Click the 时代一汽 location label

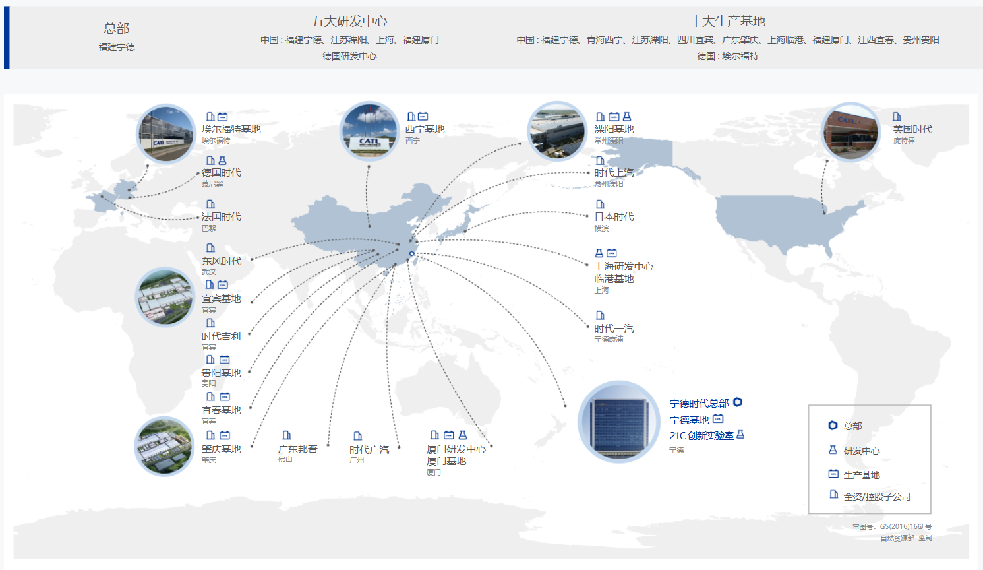click(614, 328)
